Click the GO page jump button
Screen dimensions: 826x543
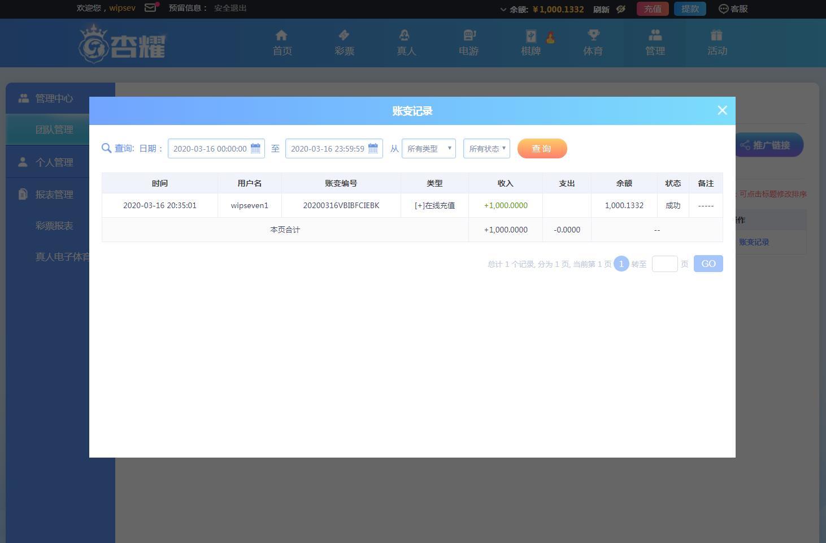708,264
